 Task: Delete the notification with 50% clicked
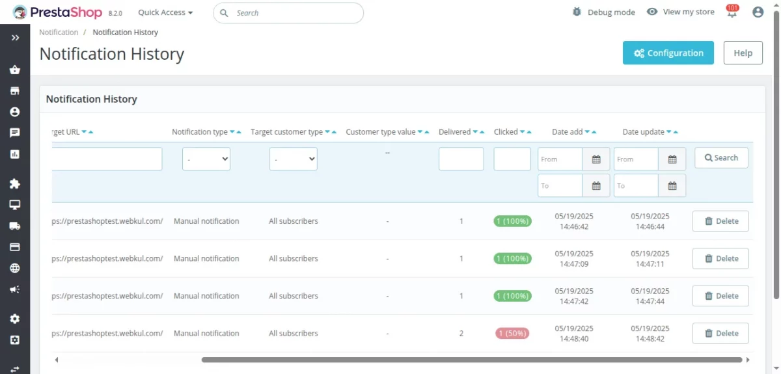pos(720,333)
